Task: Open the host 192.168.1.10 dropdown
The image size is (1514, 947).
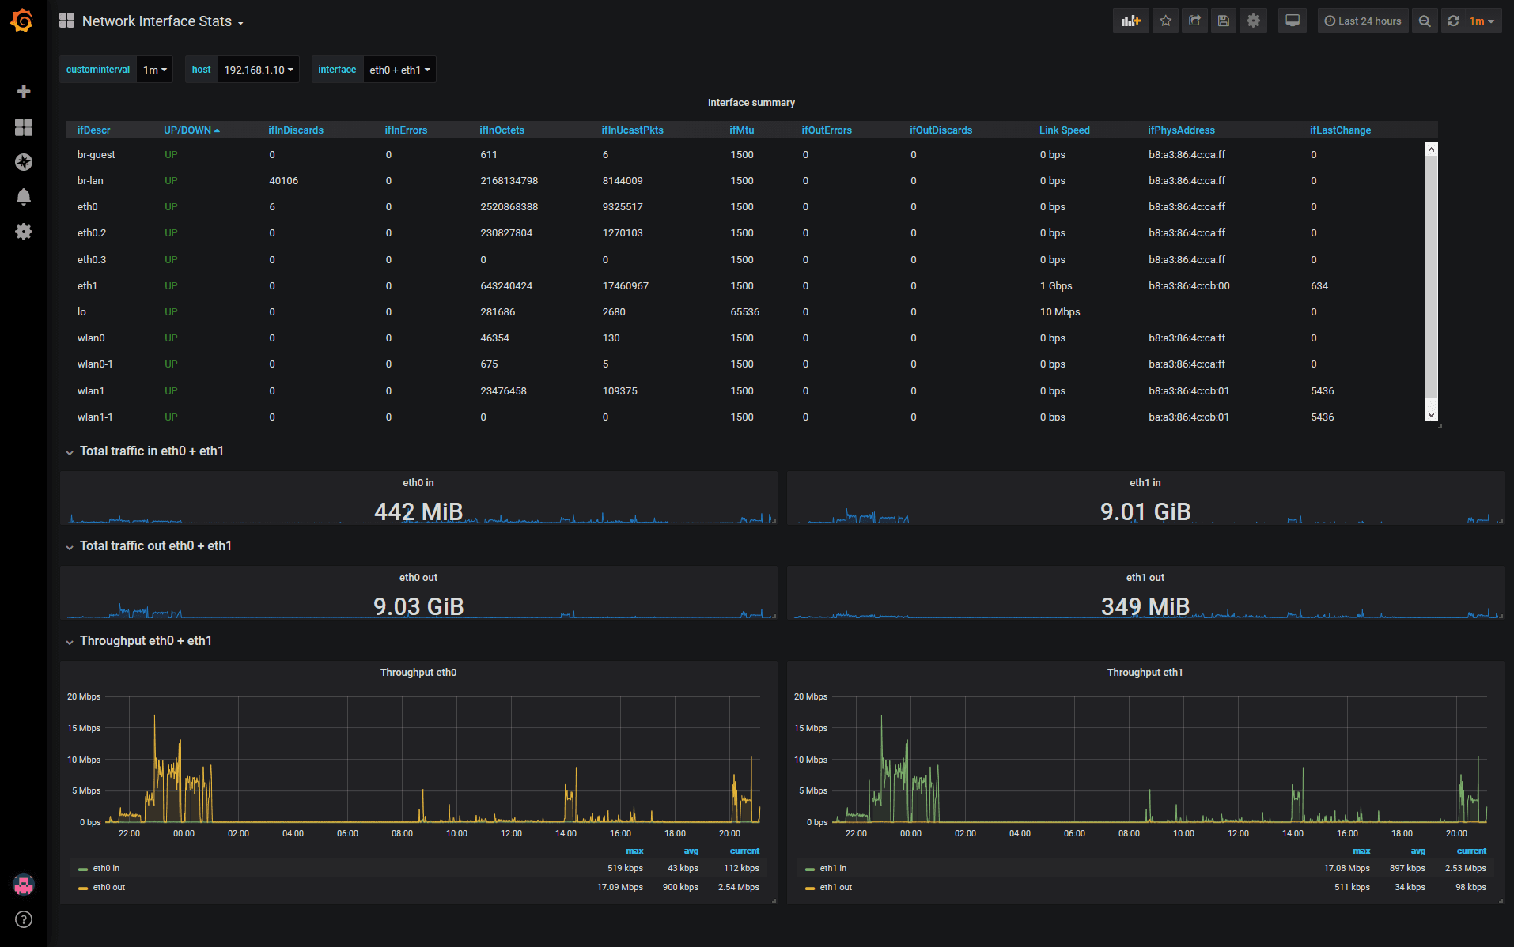Action: pyautogui.click(x=258, y=69)
